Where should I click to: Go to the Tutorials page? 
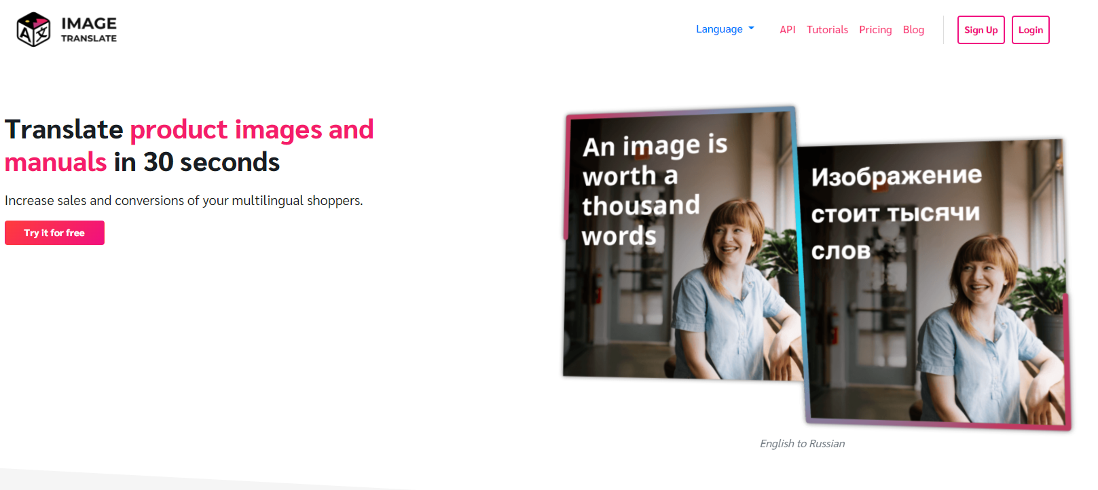(827, 30)
